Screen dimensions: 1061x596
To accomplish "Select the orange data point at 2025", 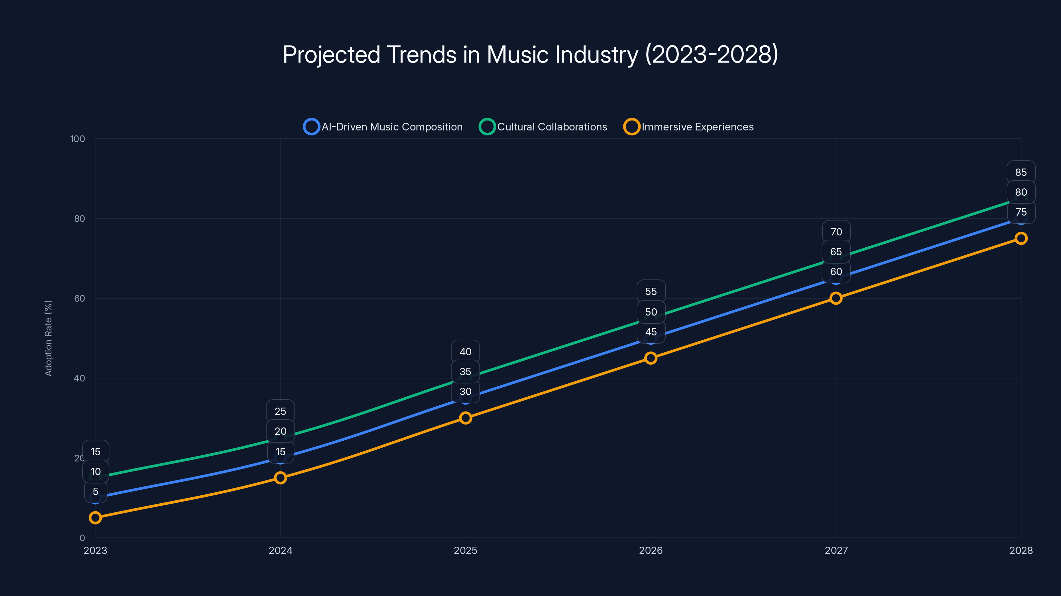I will pyautogui.click(x=466, y=418).
